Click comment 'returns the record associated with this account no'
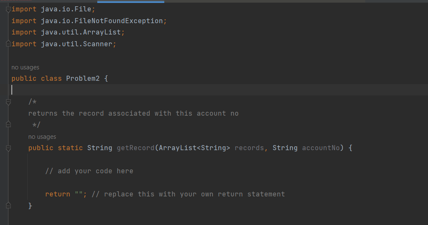Screen dimensions: 428x225 pos(134,113)
